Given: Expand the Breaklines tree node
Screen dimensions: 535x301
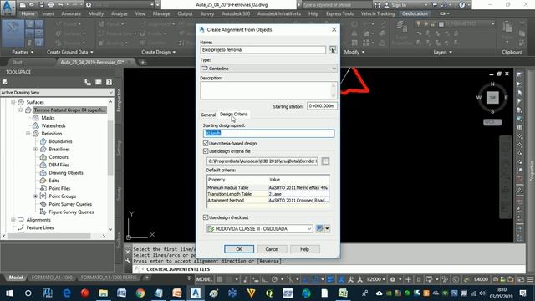Looking at the screenshot, I should point(36,149).
